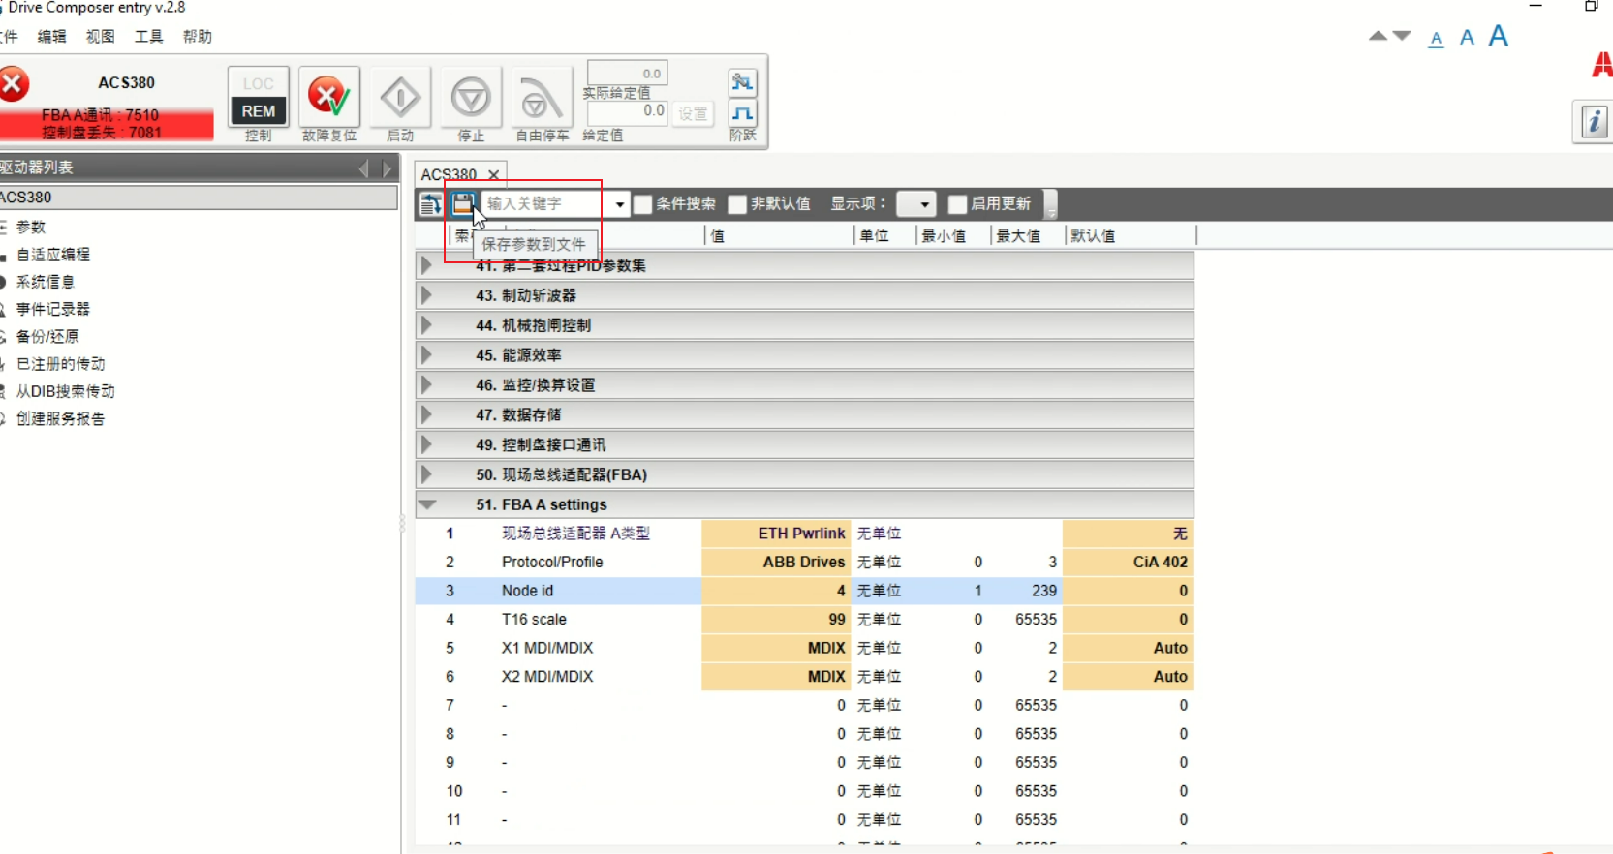The height and width of the screenshot is (854, 1613).
Task: Click the info icon at the right edge
Action: [1595, 122]
